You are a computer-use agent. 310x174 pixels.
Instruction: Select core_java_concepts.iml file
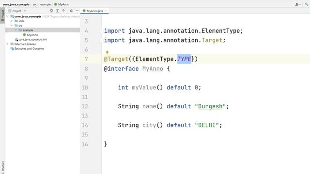click(x=32, y=39)
